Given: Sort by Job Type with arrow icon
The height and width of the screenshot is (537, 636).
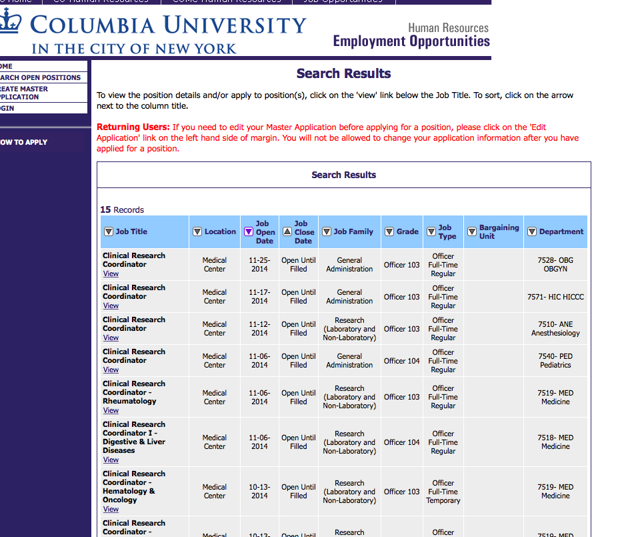Looking at the screenshot, I should tap(431, 231).
